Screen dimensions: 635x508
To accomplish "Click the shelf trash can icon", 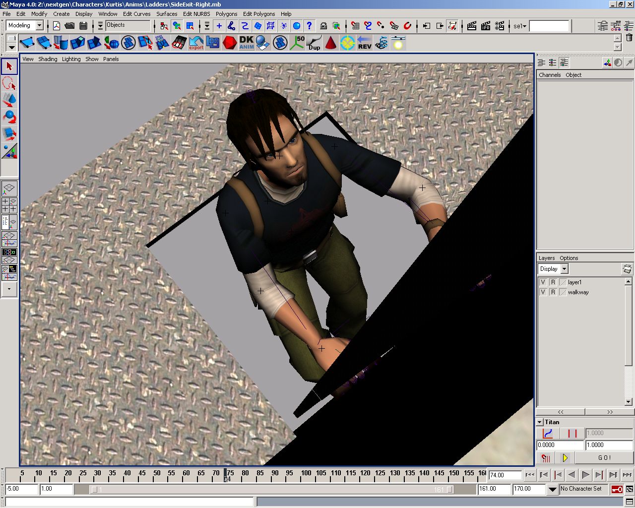I will click(629, 38).
